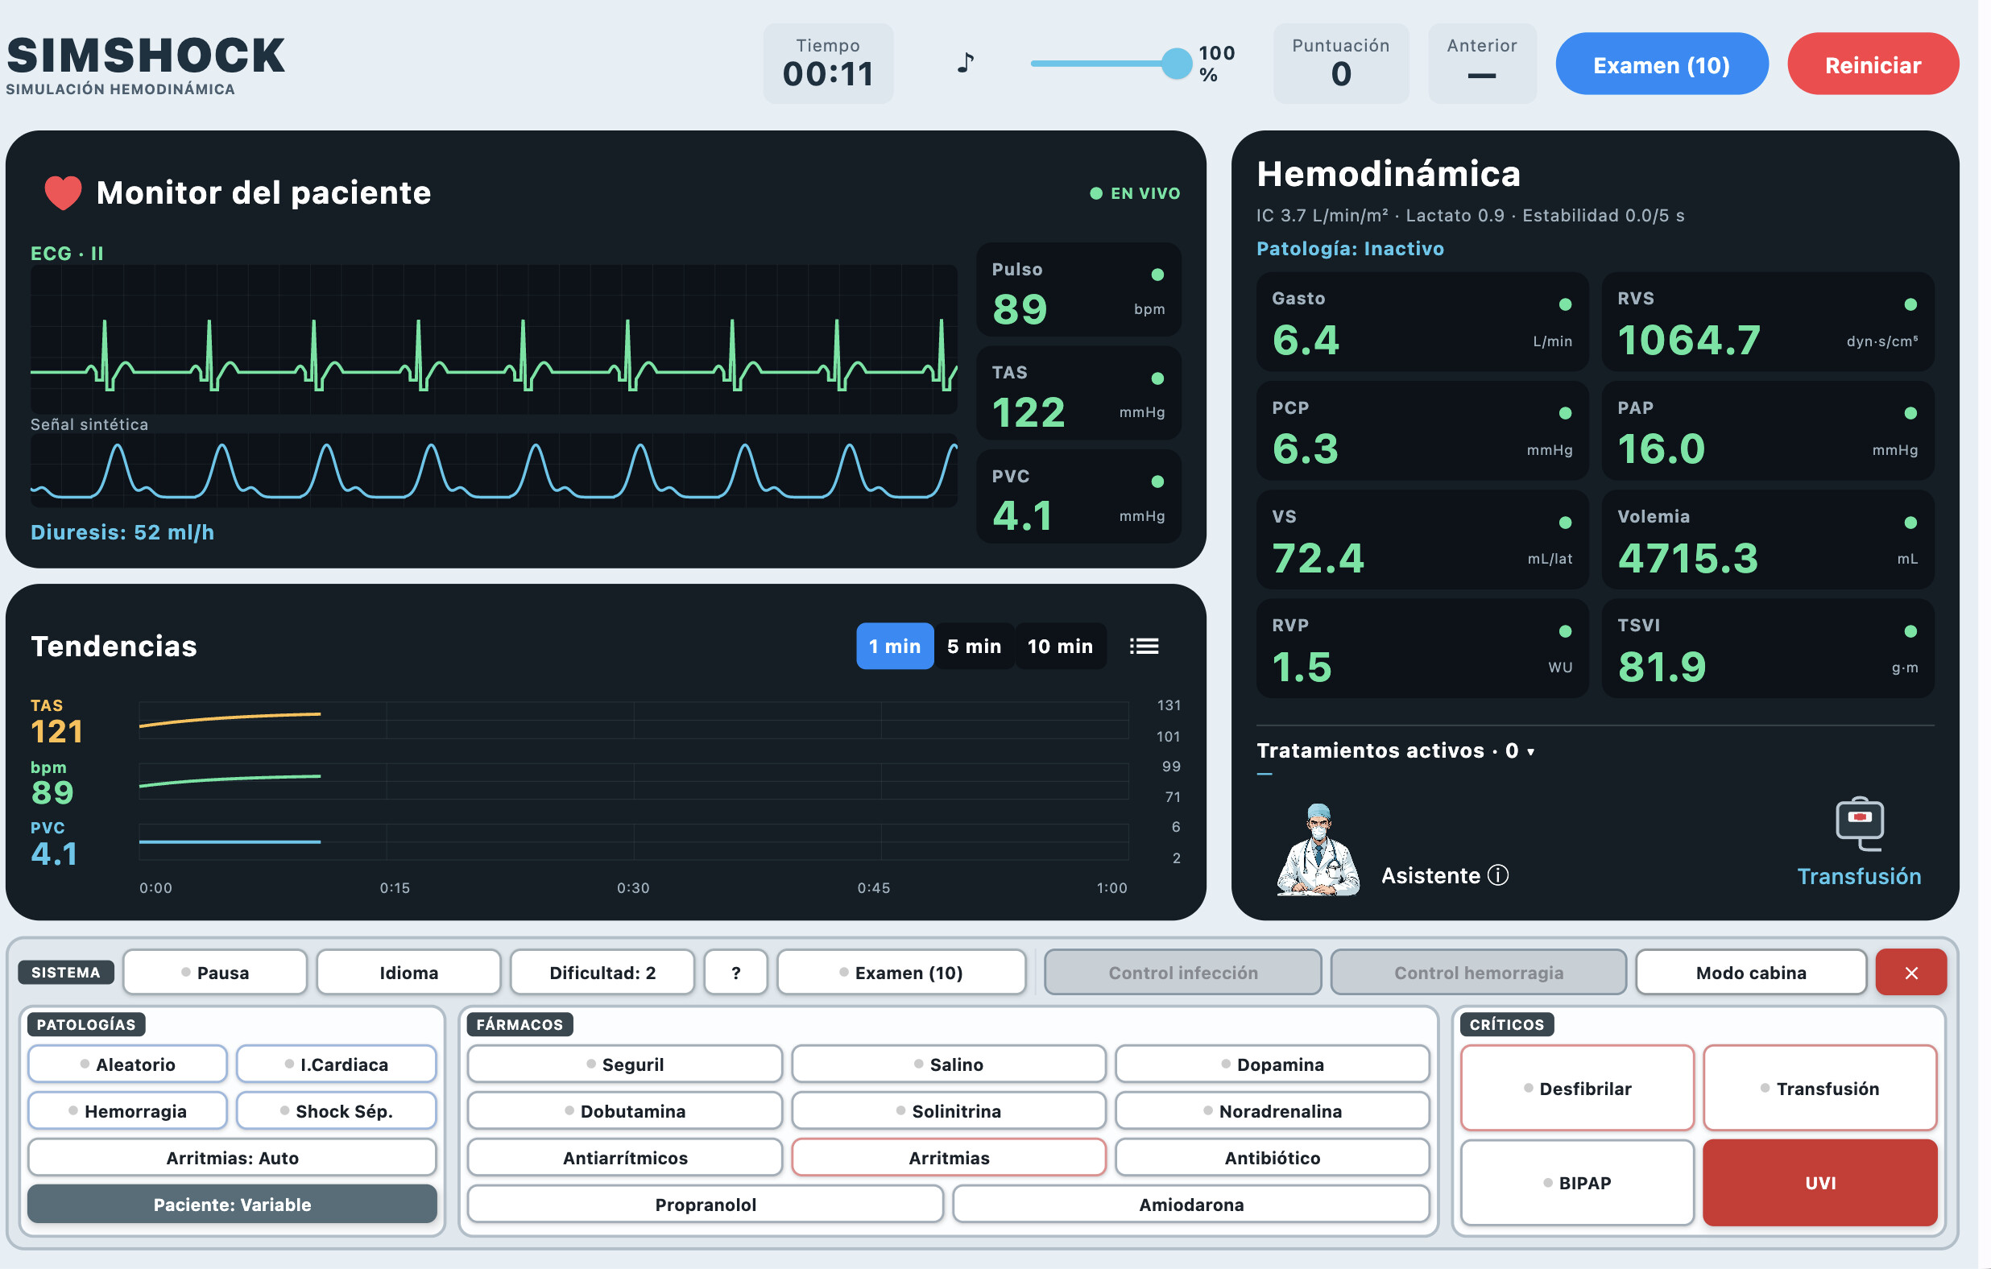
Task: Activate Shock Sép. pathology
Action: (337, 1110)
